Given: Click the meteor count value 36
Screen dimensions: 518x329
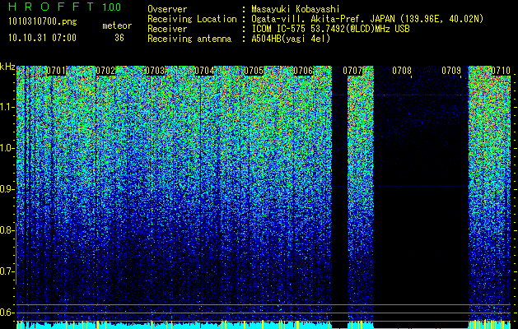Looking at the screenshot, I should coord(119,38).
